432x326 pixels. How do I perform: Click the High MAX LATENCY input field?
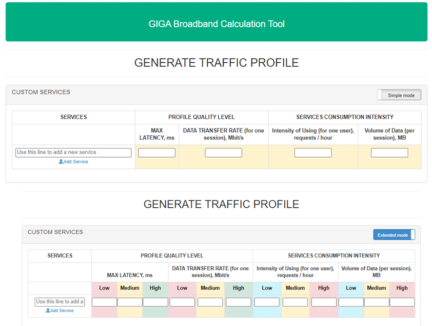[155, 302]
